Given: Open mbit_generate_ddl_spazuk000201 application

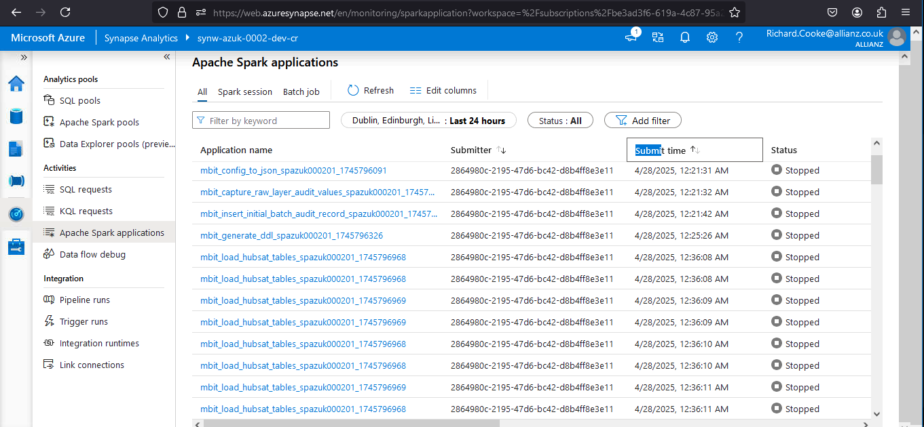Looking at the screenshot, I should (x=291, y=235).
